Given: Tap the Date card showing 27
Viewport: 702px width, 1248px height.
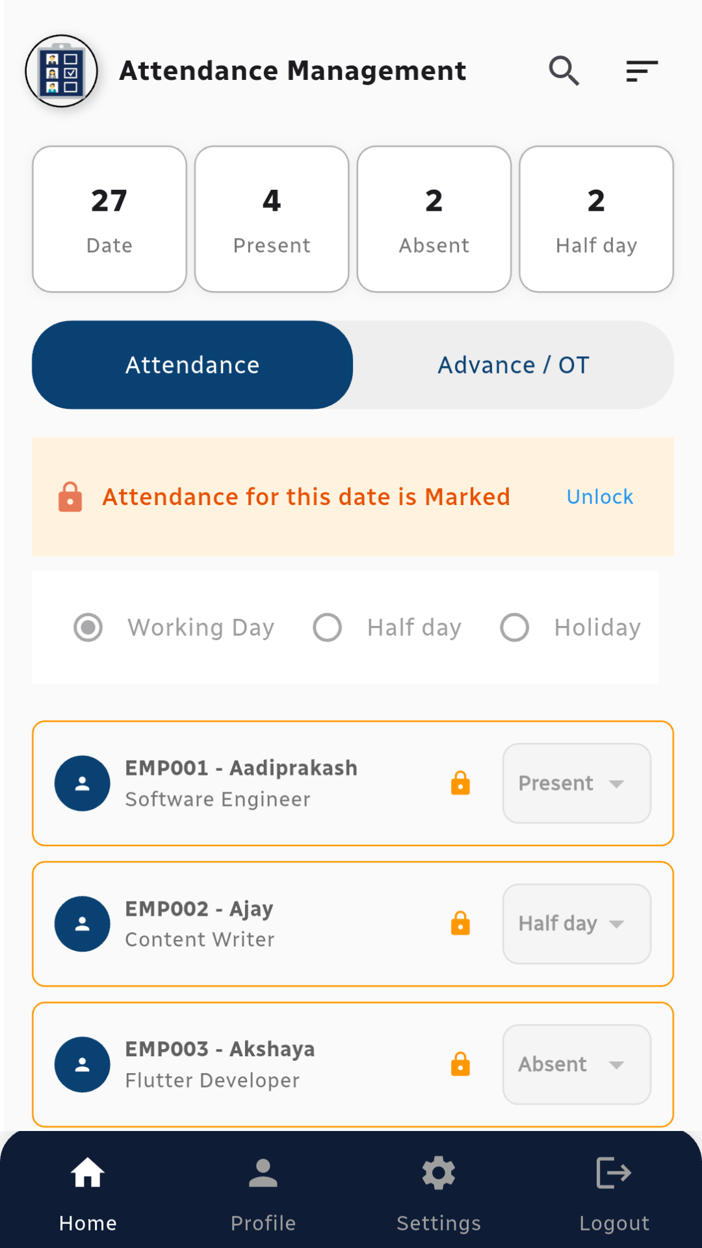Looking at the screenshot, I should (x=109, y=219).
